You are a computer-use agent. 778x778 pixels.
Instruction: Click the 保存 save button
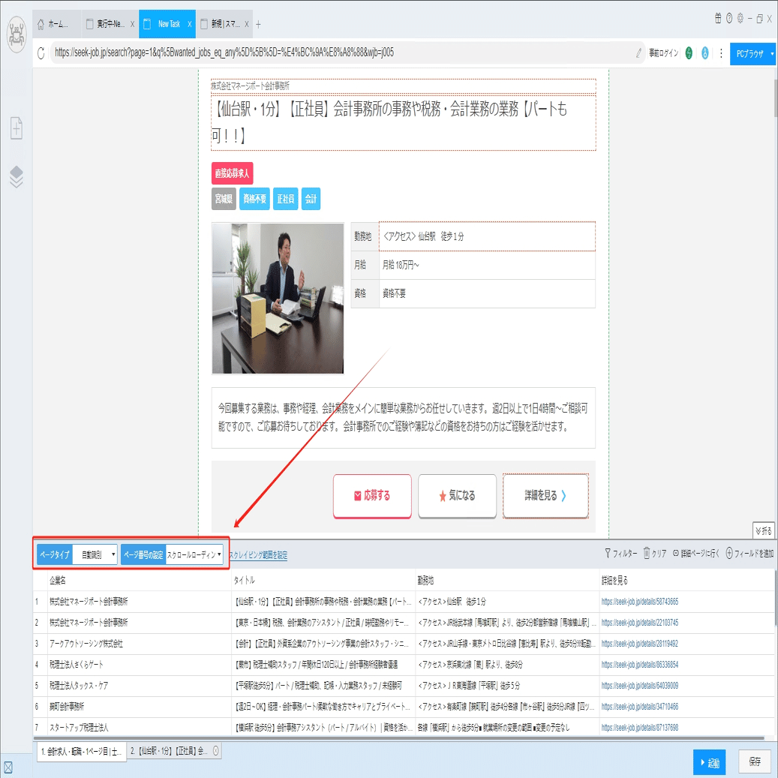755,761
